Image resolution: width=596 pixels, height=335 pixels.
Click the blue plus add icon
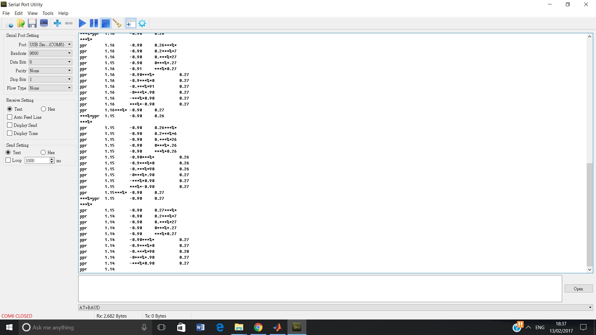57,23
